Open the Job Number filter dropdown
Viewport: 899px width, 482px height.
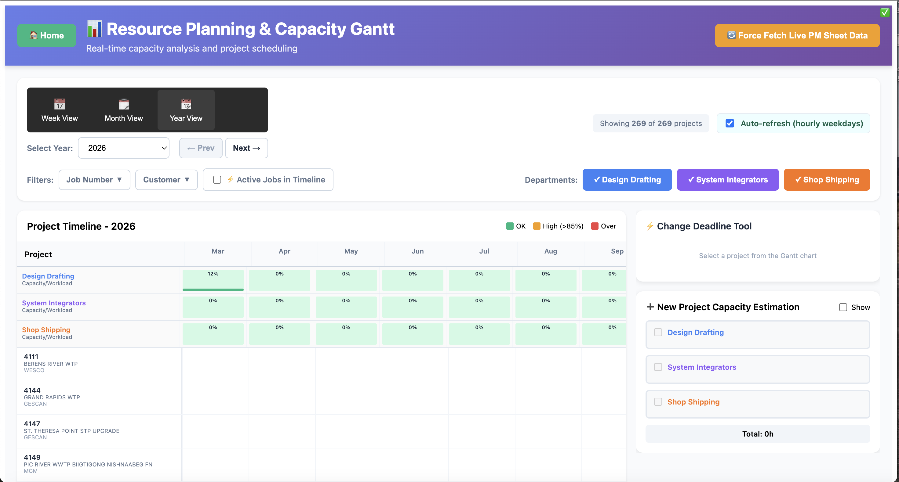(x=94, y=180)
